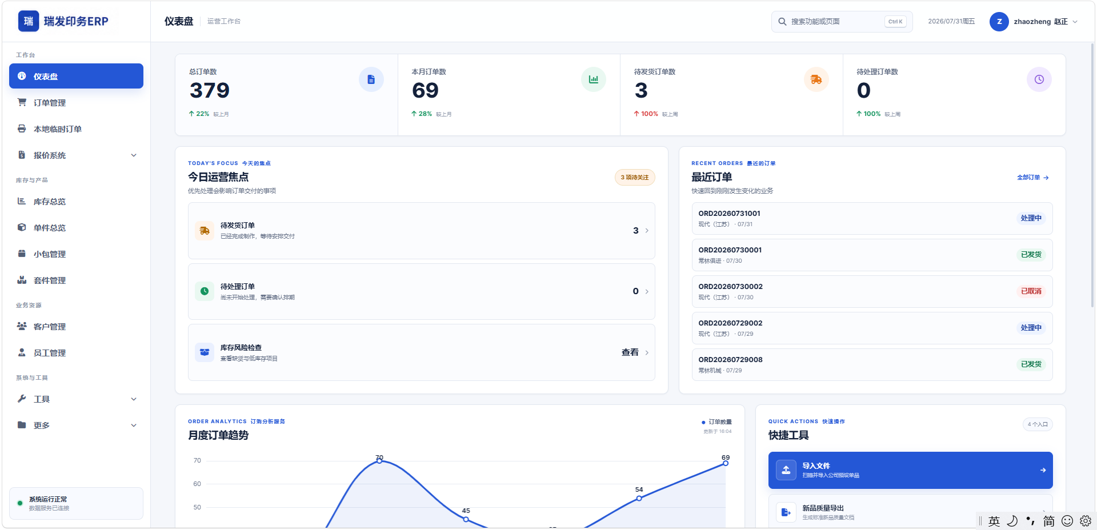1097x530 pixels.
Task: Click the 订单管理 shopping cart icon
Action: coord(22,102)
